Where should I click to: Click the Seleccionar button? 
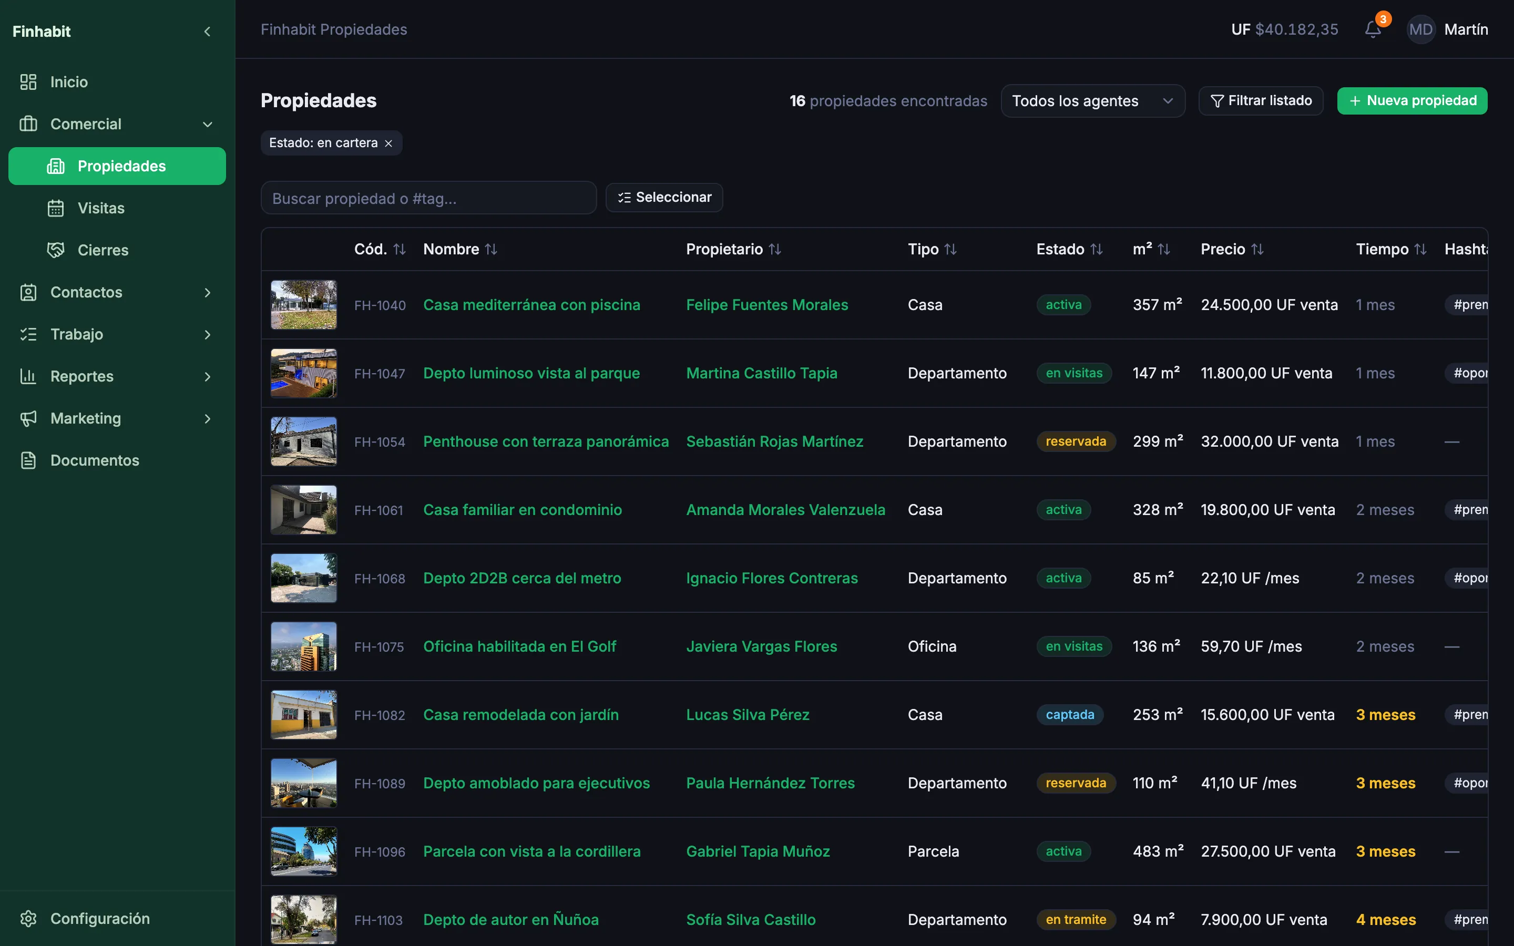[x=664, y=198]
